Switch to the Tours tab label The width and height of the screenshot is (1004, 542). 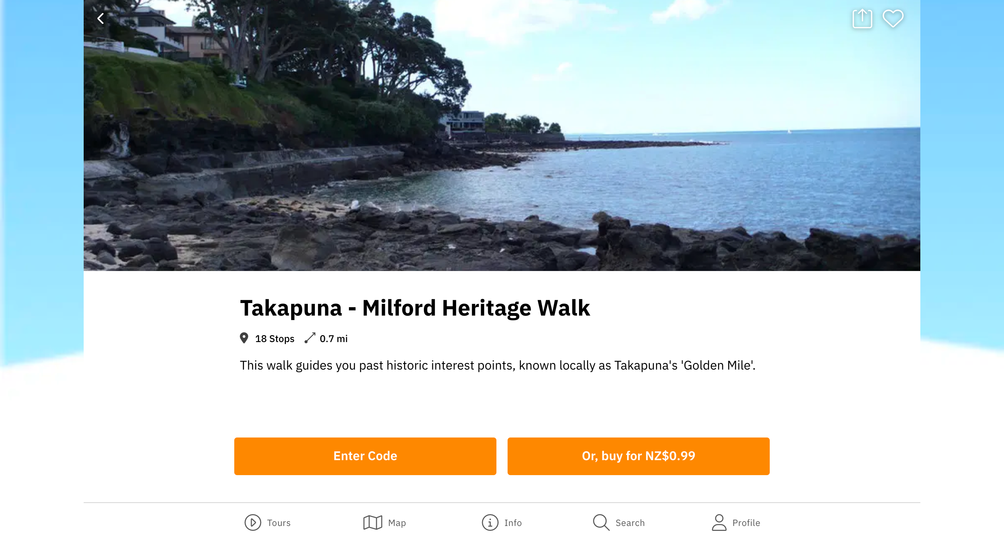[x=279, y=523]
